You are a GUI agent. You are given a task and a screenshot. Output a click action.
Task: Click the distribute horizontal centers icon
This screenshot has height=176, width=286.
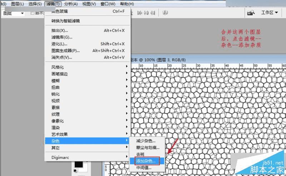[146, 13]
